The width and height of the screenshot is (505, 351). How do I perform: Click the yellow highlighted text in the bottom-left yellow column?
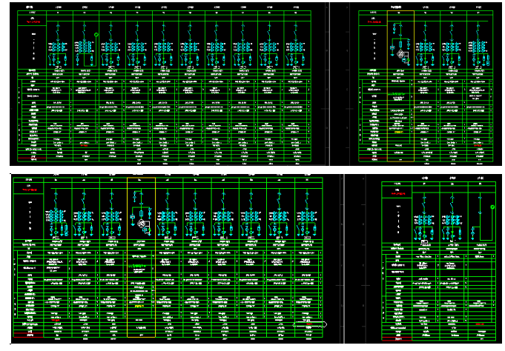click(x=139, y=306)
